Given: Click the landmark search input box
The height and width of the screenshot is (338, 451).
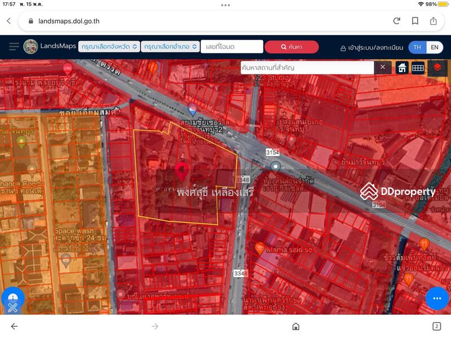Looking at the screenshot, I should point(307,68).
